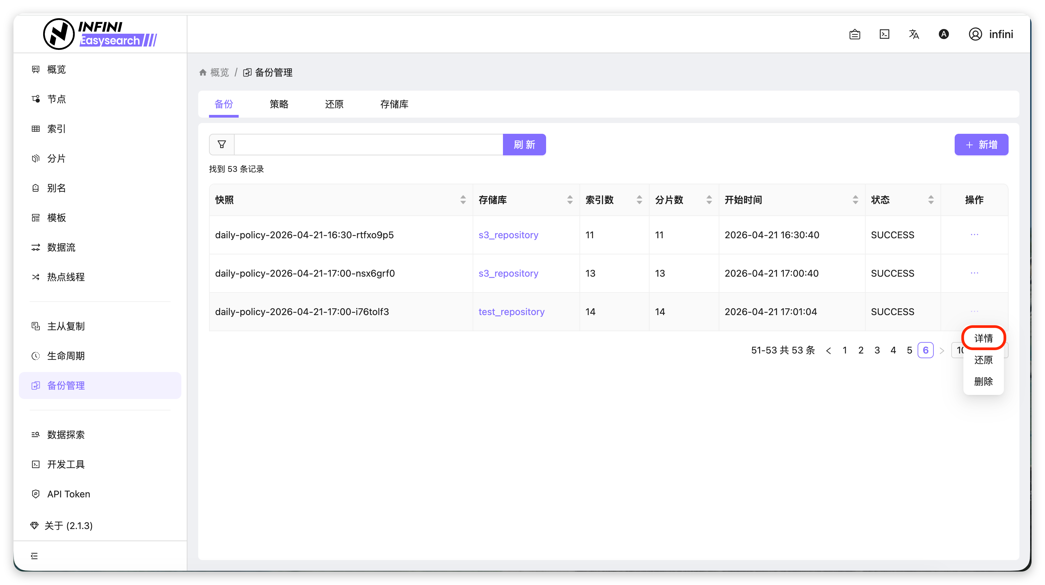Open the test_repository link
Screen dimensions: 1045x585
(511, 312)
